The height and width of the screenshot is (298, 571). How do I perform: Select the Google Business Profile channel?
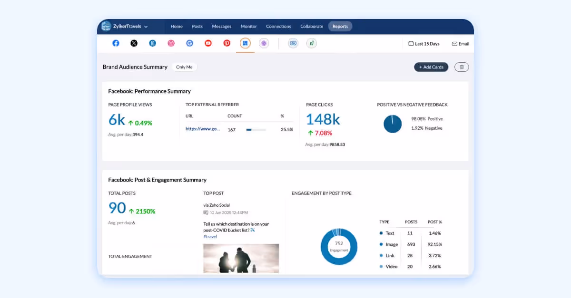point(189,43)
